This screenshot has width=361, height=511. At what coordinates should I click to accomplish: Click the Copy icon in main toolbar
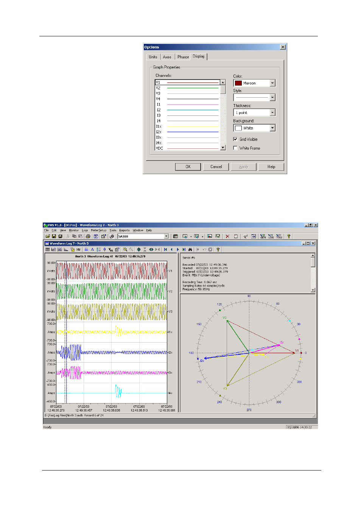click(x=74, y=236)
